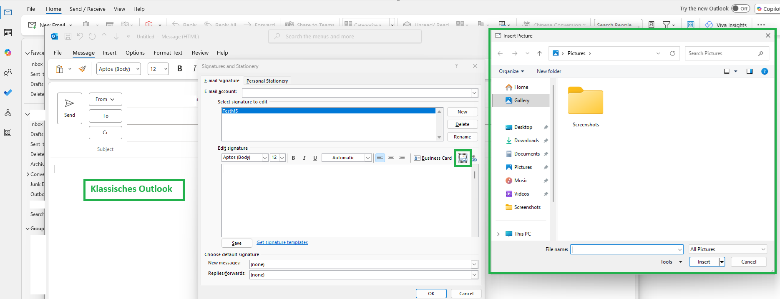Open the Organize menu in Insert Picture
The height and width of the screenshot is (299, 780).
(511, 71)
